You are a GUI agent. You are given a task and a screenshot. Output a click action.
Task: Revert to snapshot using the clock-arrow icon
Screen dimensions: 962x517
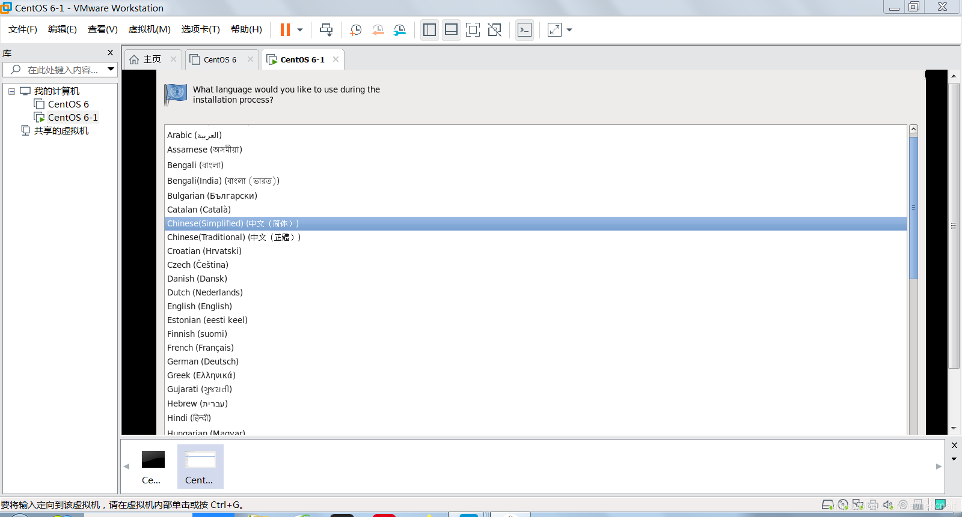click(x=378, y=29)
